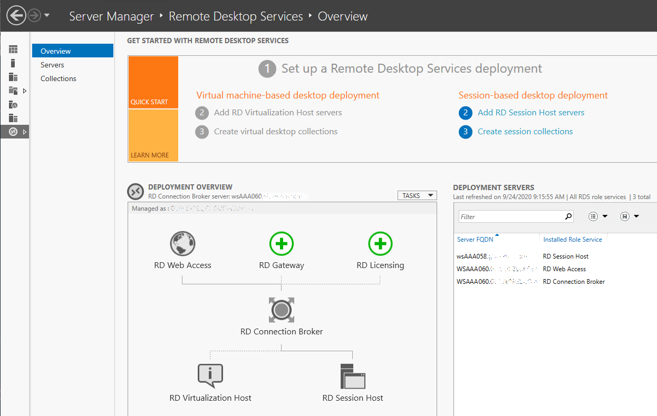Expand the Remote Desktop Services sidebar arrow
657x416 pixels.
(24, 132)
